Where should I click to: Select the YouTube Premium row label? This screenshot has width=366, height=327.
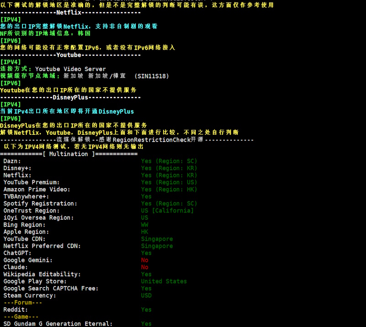[32, 183]
